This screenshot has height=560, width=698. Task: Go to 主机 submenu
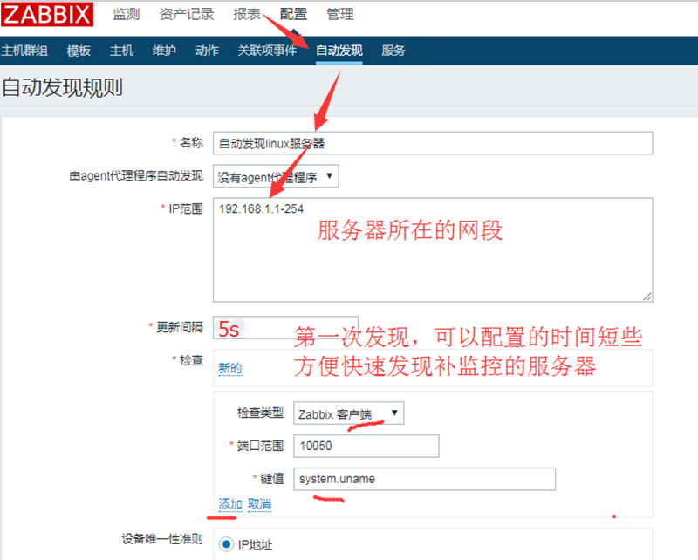pos(121,51)
